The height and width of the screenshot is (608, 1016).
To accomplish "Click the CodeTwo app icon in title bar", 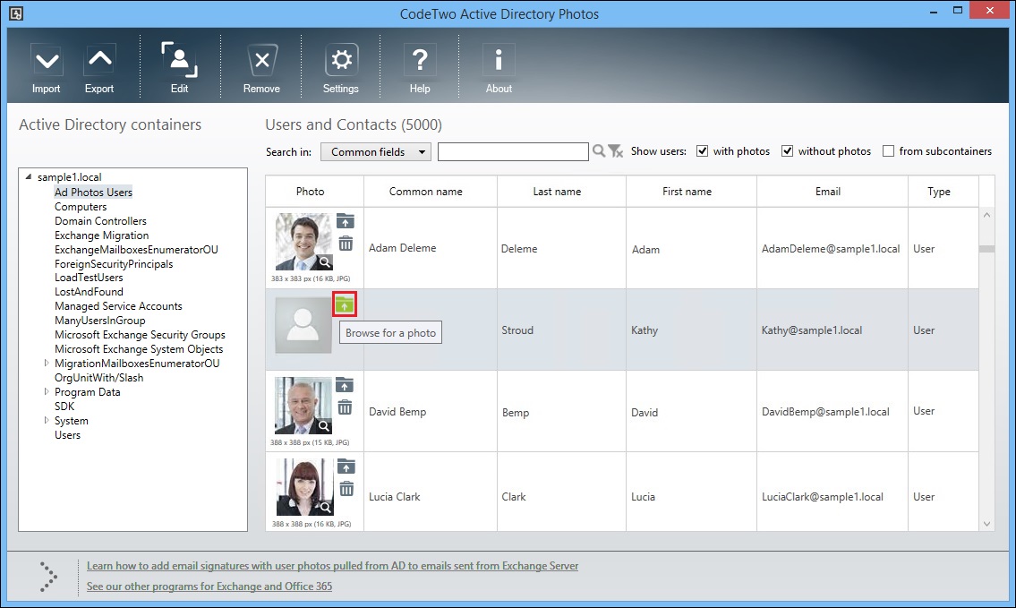I will tap(16, 13).
